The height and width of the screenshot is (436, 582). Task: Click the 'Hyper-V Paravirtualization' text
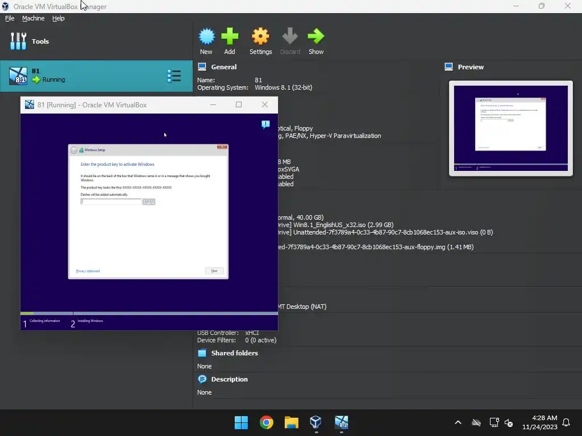[x=345, y=136]
